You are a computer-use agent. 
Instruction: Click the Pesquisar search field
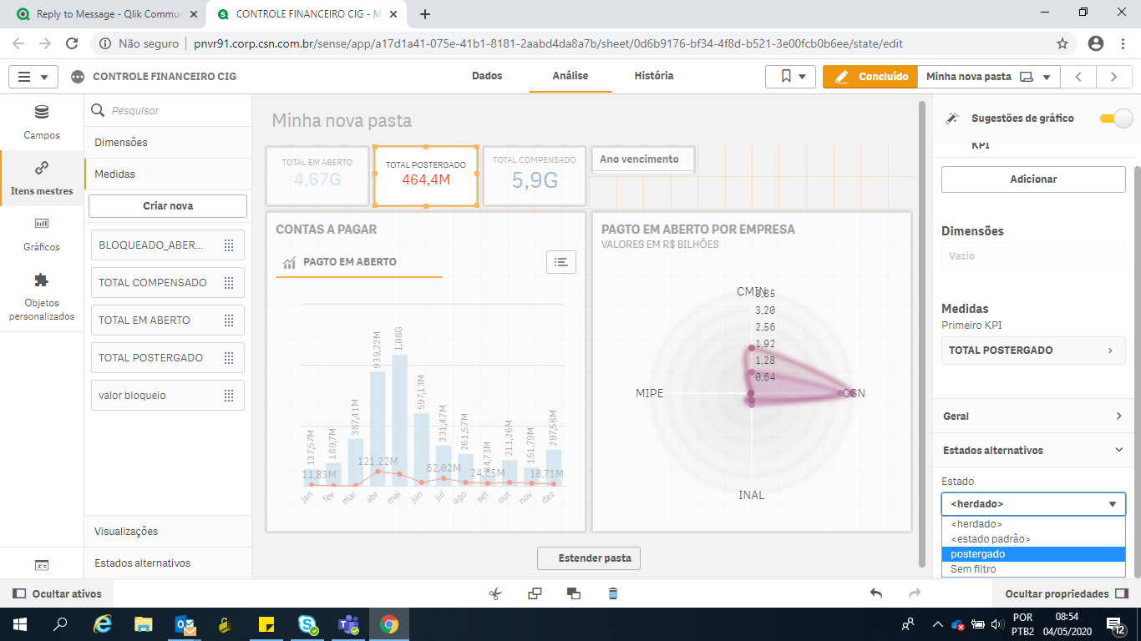click(x=167, y=110)
